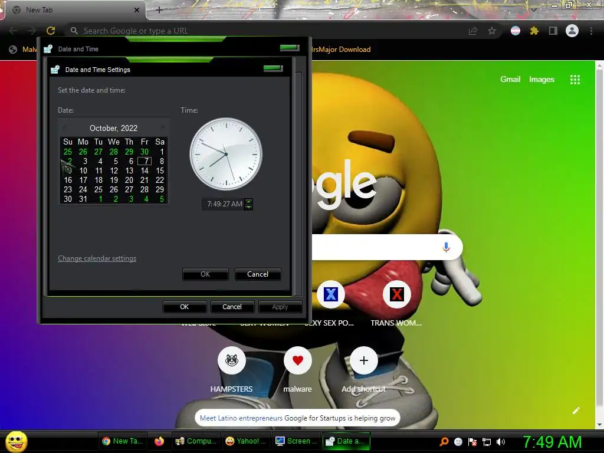Open the Action Center flag tray icon

(472, 442)
